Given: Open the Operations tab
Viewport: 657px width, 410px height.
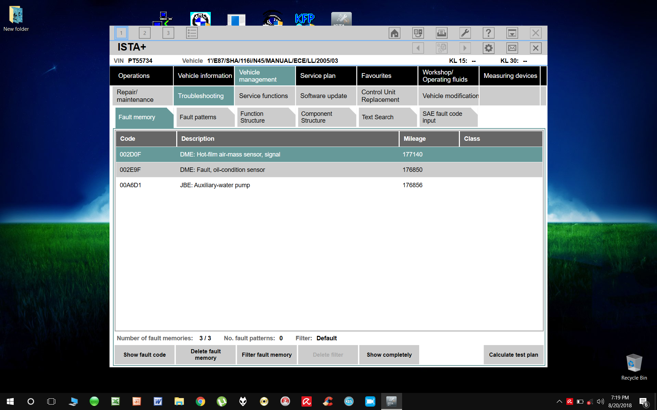Looking at the screenshot, I should 141,76.
